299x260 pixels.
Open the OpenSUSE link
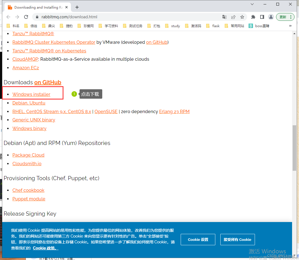tap(106, 111)
